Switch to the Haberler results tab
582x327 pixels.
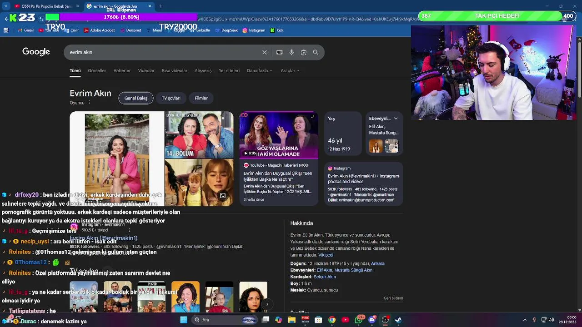point(122,71)
